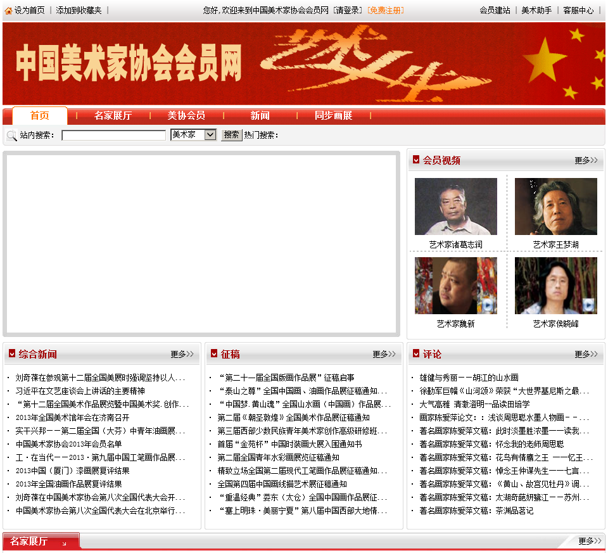Screen dimensions: 608x553
Task: Click 更多 in the bottom 名家展厅 bar
Action: (590, 540)
